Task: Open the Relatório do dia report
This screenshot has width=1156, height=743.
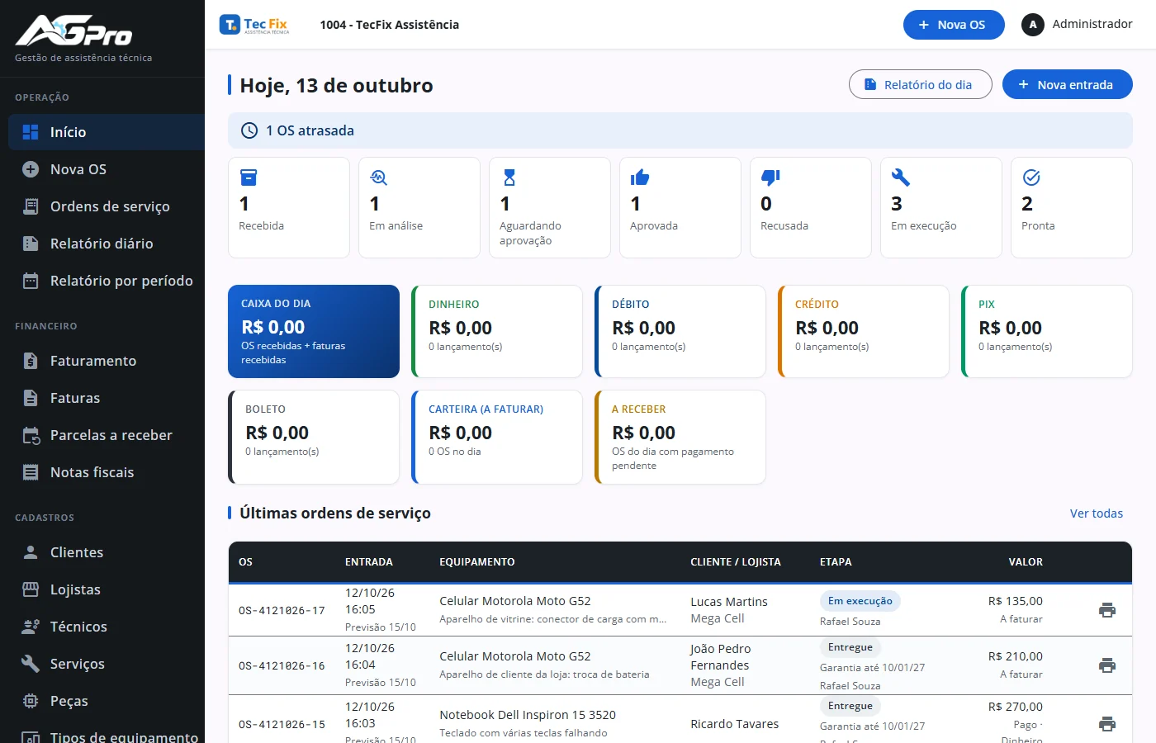Action: coord(921,84)
